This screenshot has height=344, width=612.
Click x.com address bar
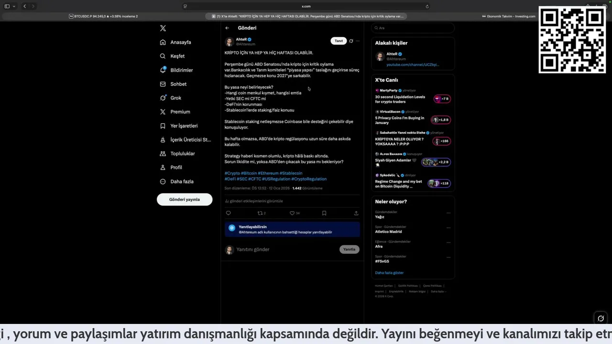point(306,6)
